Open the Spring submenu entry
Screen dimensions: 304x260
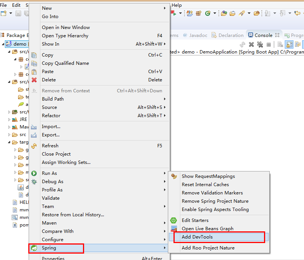tap(99, 248)
